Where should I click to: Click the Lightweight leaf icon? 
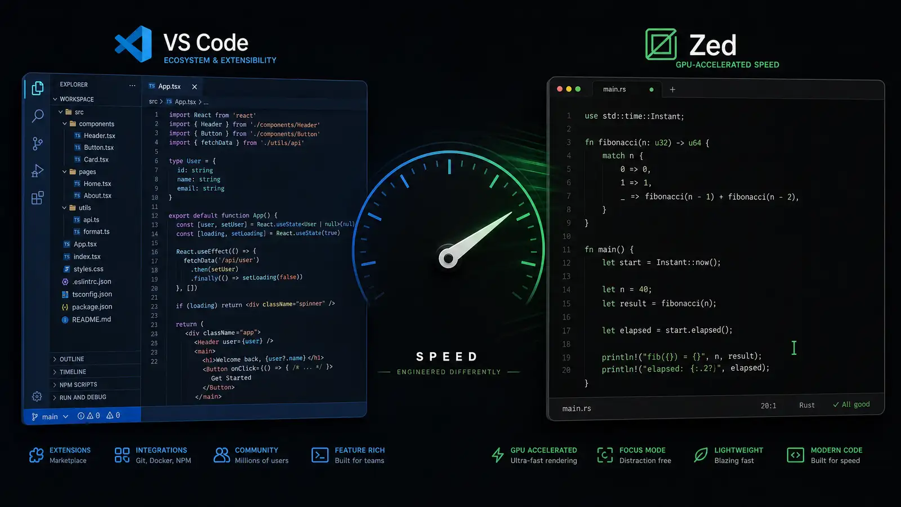tap(701, 455)
